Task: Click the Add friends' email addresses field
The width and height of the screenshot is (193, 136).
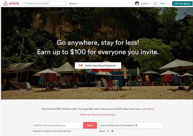Action: (58, 125)
